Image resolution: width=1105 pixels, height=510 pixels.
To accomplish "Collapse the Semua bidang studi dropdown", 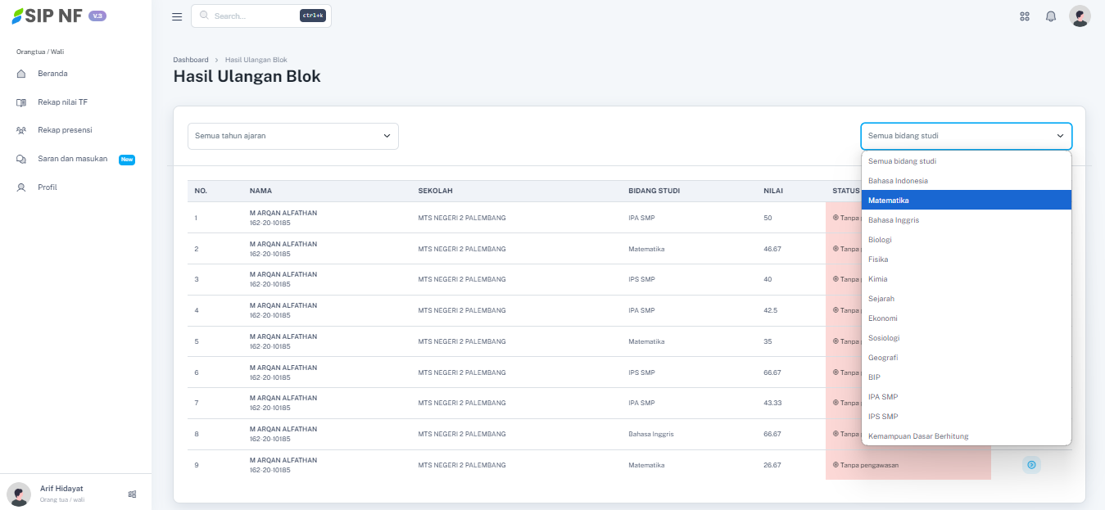I will tap(966, 136).
